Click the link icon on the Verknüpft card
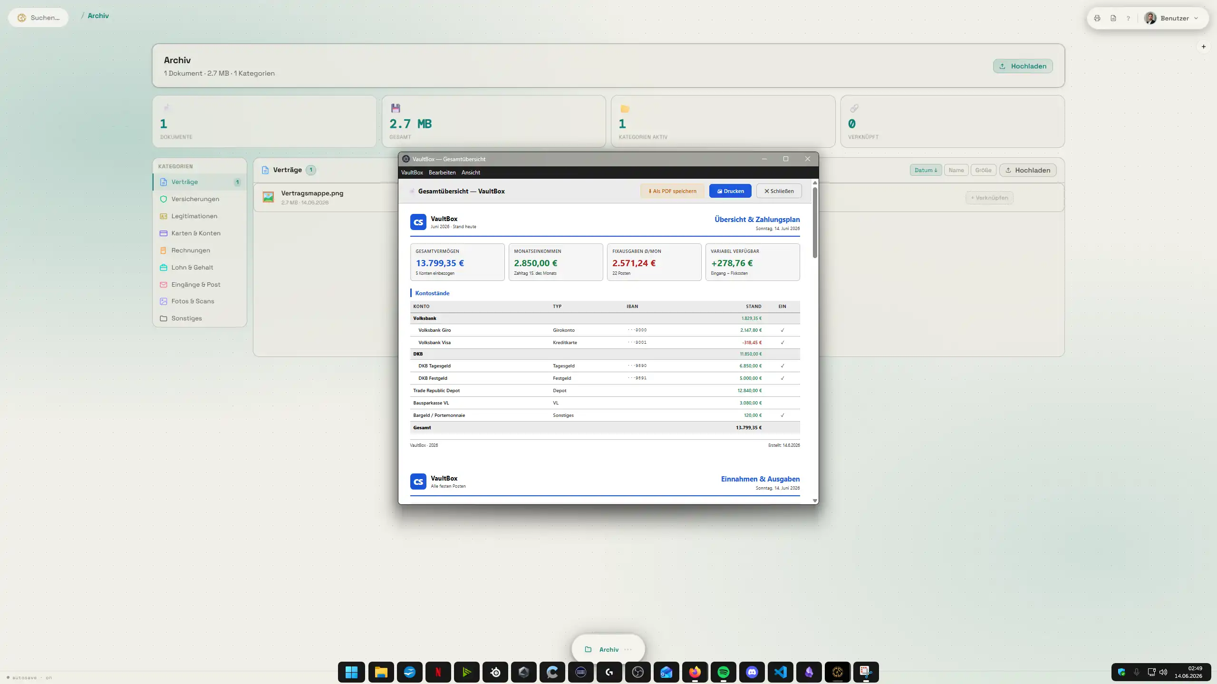 pyautogui.click(x=854, y=108)
